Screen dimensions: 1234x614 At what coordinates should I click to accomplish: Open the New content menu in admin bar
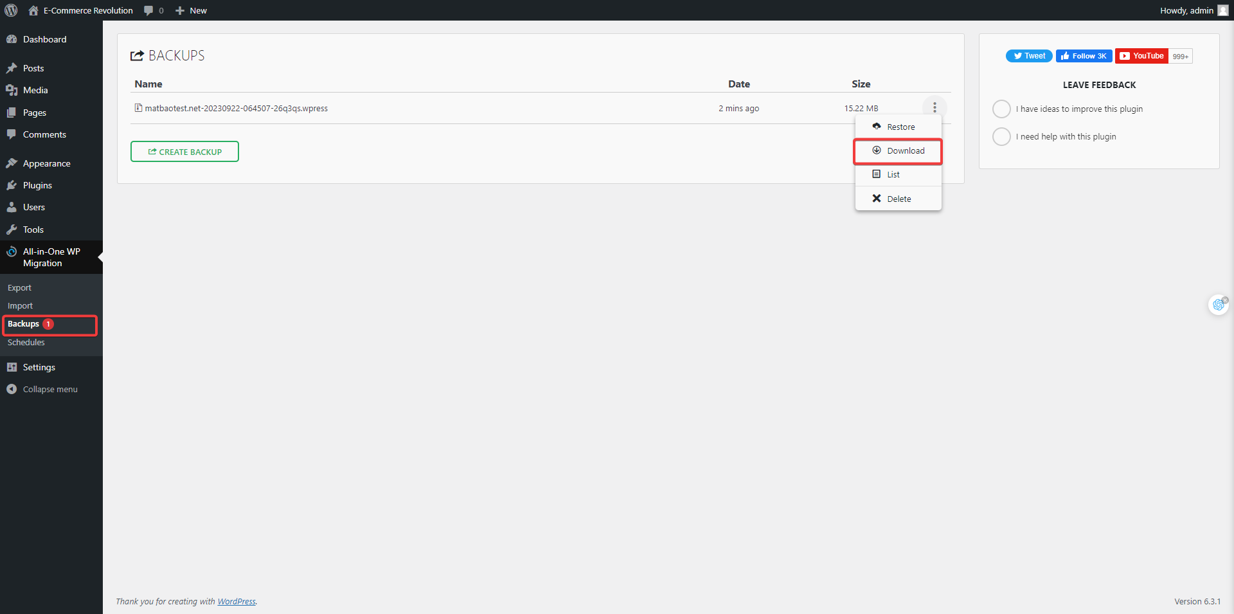(192, 10)
